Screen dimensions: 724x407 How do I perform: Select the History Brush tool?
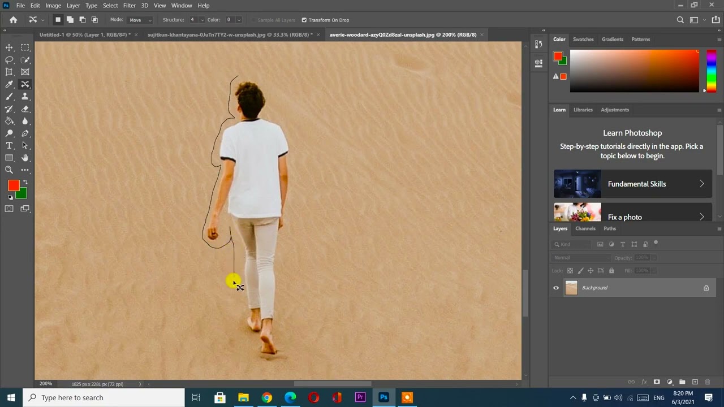(x=9, y=109)
